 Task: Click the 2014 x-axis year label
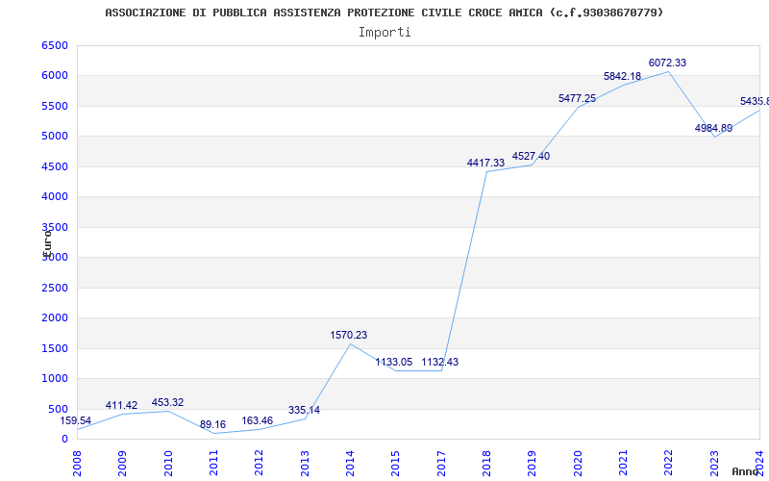click(350, 463)
